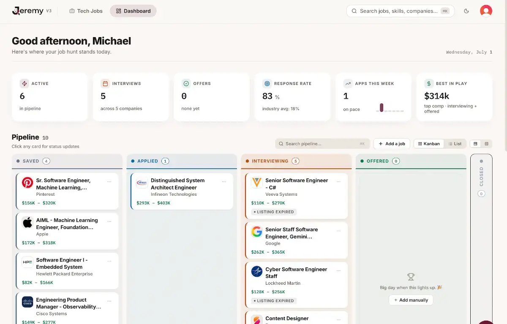
Task: Click Listing Expired badge on Lockheed card
Action: click(274, 301)
